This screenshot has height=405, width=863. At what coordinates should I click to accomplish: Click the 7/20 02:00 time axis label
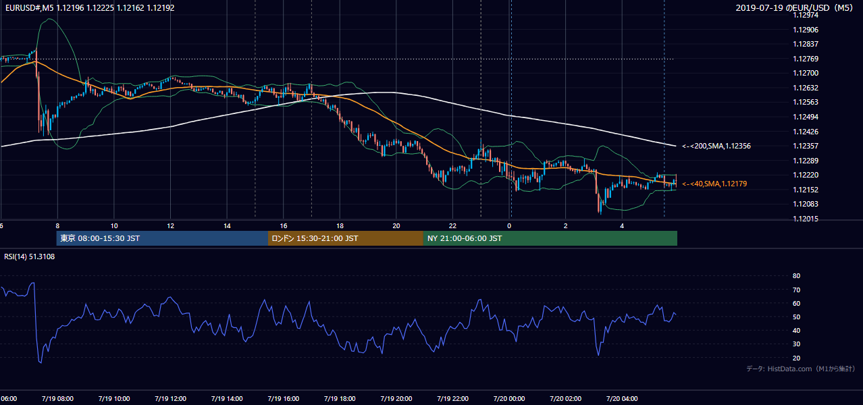point(566,399)
